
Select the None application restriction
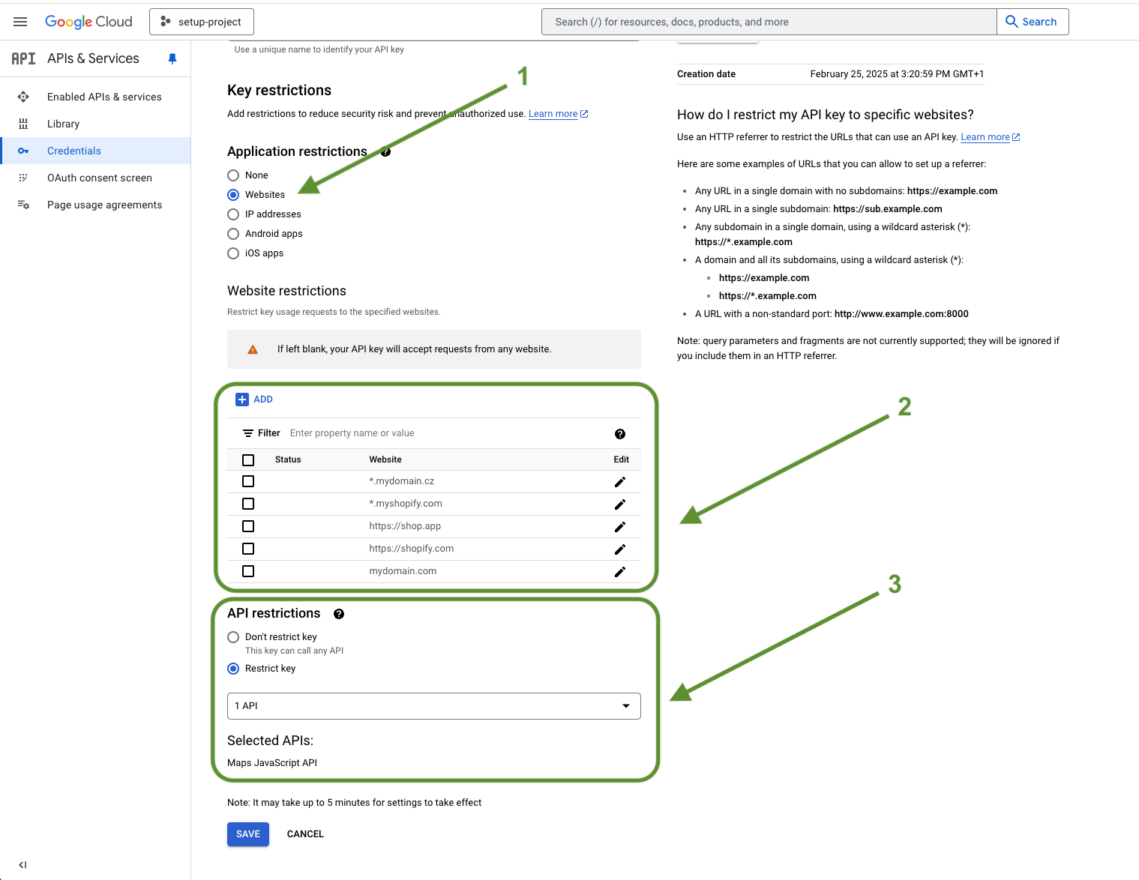(x=233, y=175)
